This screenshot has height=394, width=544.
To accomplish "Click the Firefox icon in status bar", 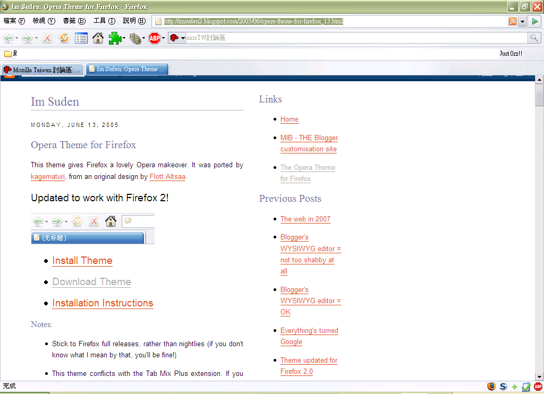I will pos(491,387).
